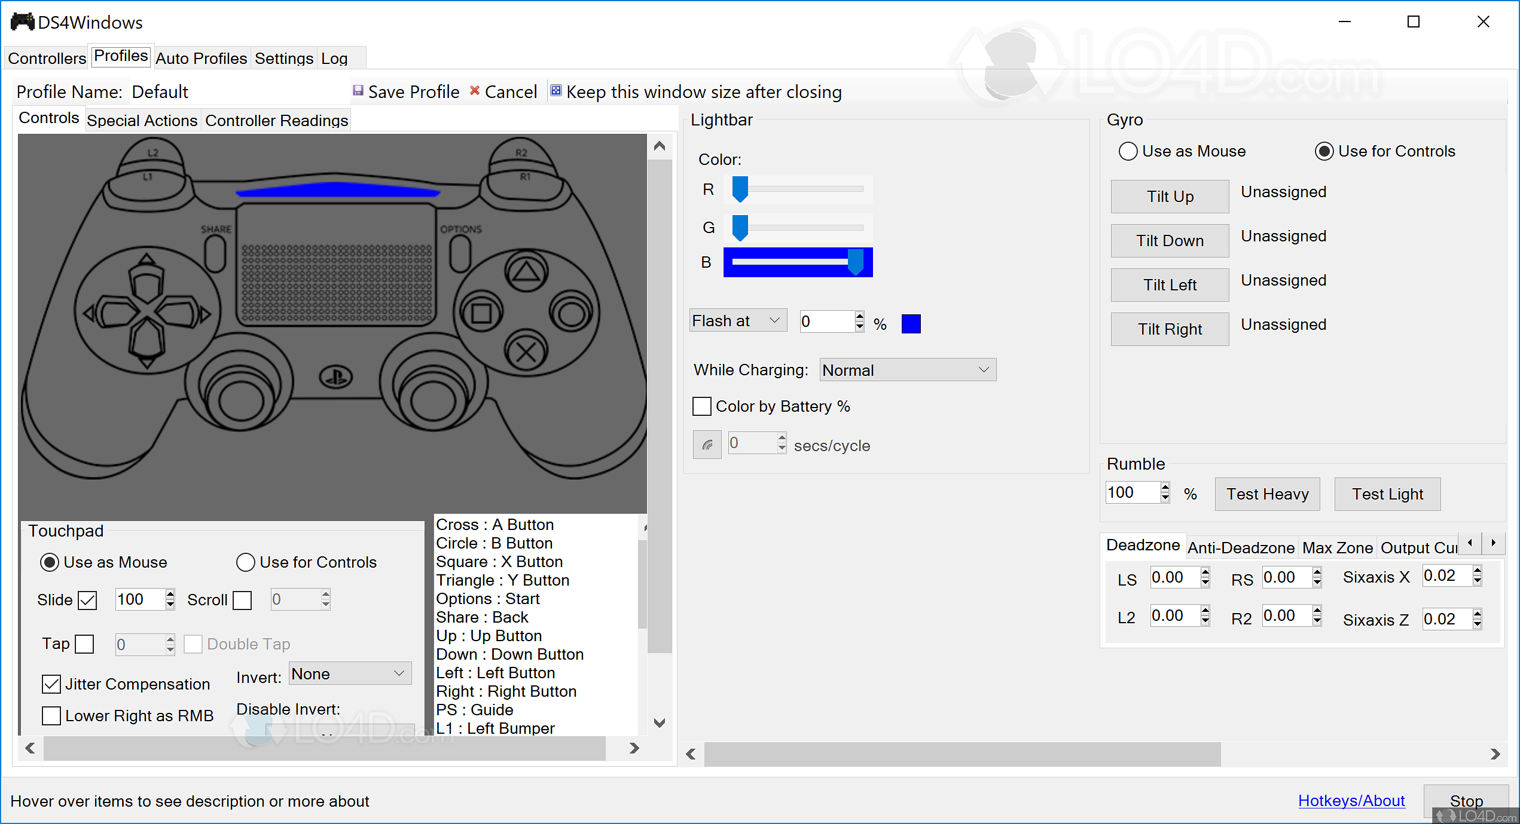Click the Square button on controller image

[x=482, y=313]
